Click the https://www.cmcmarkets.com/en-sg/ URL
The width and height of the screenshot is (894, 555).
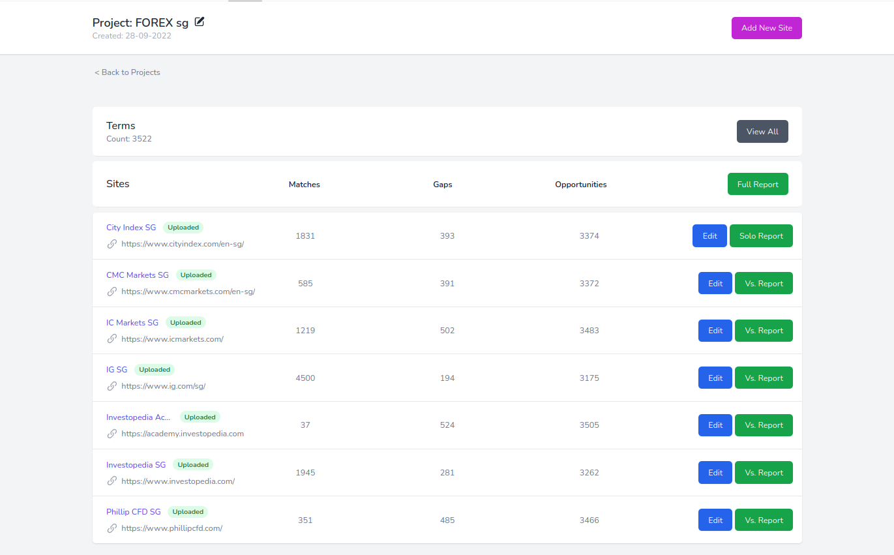(x=188, y=292)
